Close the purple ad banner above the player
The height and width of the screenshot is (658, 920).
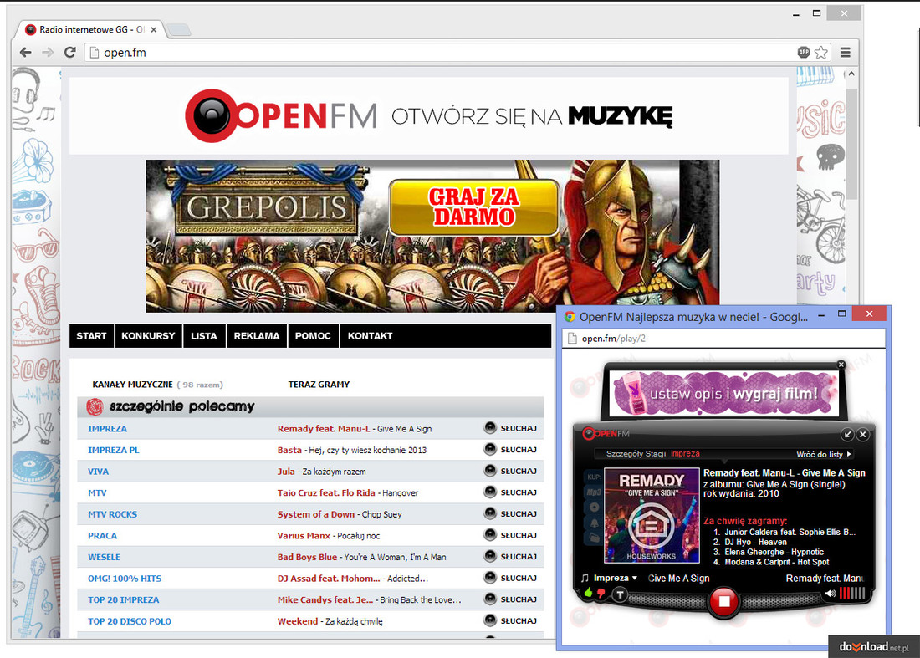tap(841, 365)
